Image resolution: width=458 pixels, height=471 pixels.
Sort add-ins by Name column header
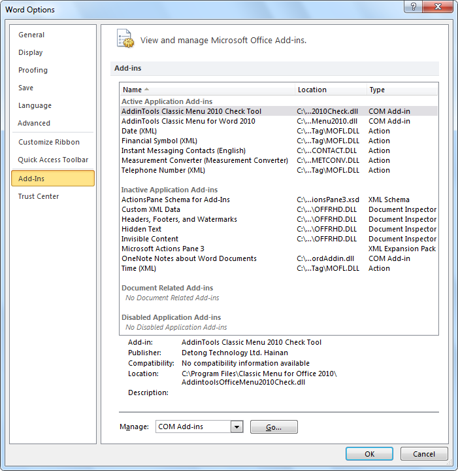208,90
